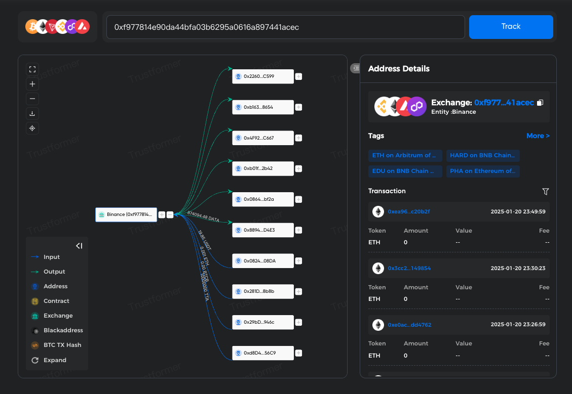
Task: Open the transaction filter icon
Action: (x=545, y=191)
